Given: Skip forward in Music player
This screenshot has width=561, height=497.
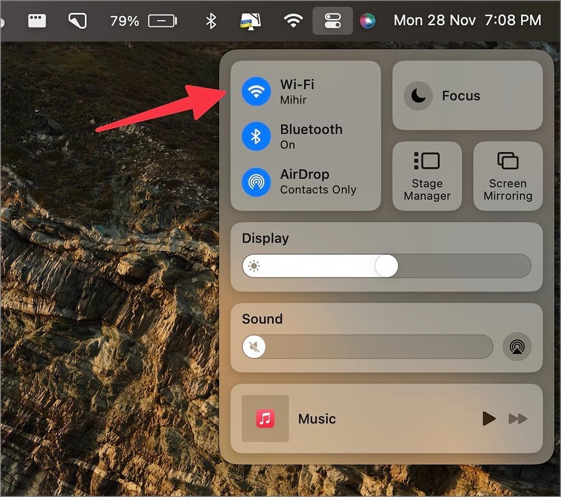Looking at the screenshot, I should pyautogui.click(x=518, y=419).
